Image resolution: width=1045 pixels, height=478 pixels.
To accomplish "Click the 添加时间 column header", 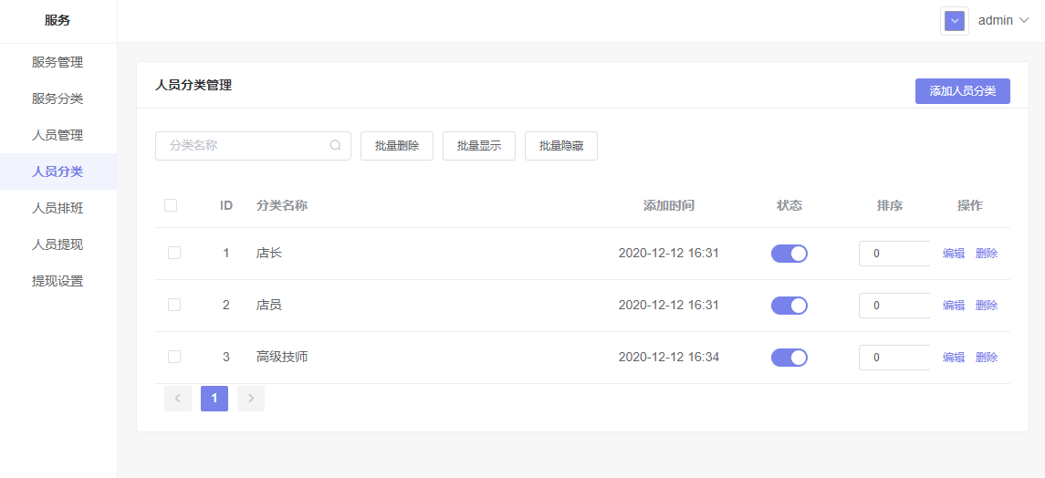I will point(668,205).
